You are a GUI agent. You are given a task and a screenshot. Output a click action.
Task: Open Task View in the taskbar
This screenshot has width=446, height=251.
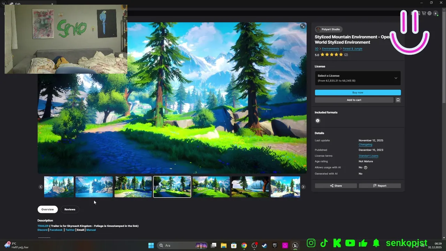coord(214,245)
